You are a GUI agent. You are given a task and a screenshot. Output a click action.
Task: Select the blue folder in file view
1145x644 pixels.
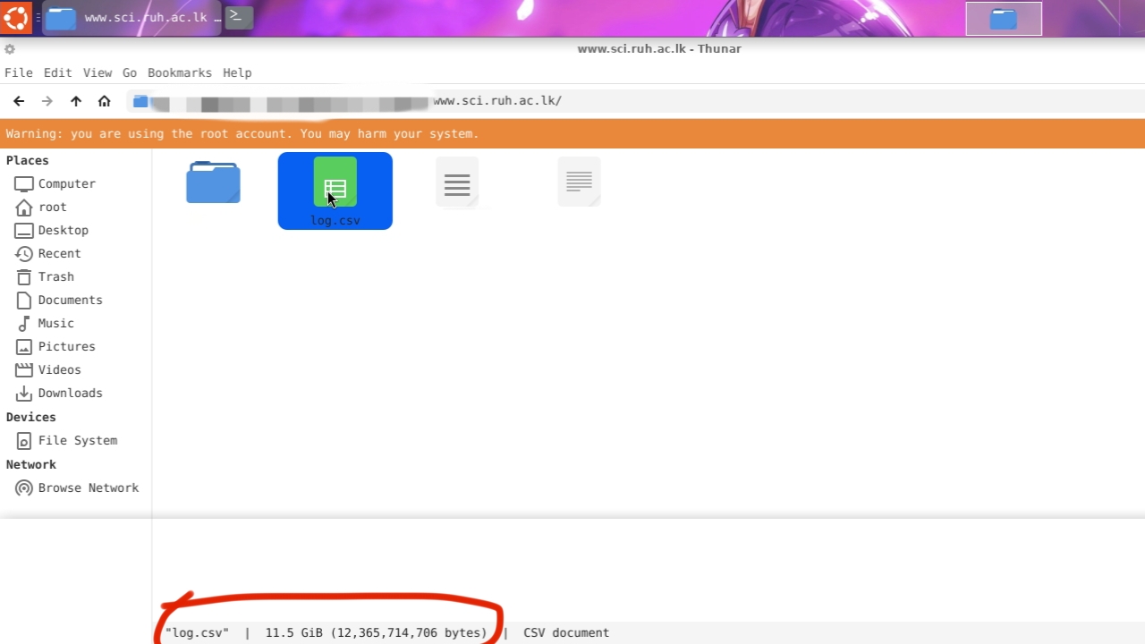pos(213,182)
